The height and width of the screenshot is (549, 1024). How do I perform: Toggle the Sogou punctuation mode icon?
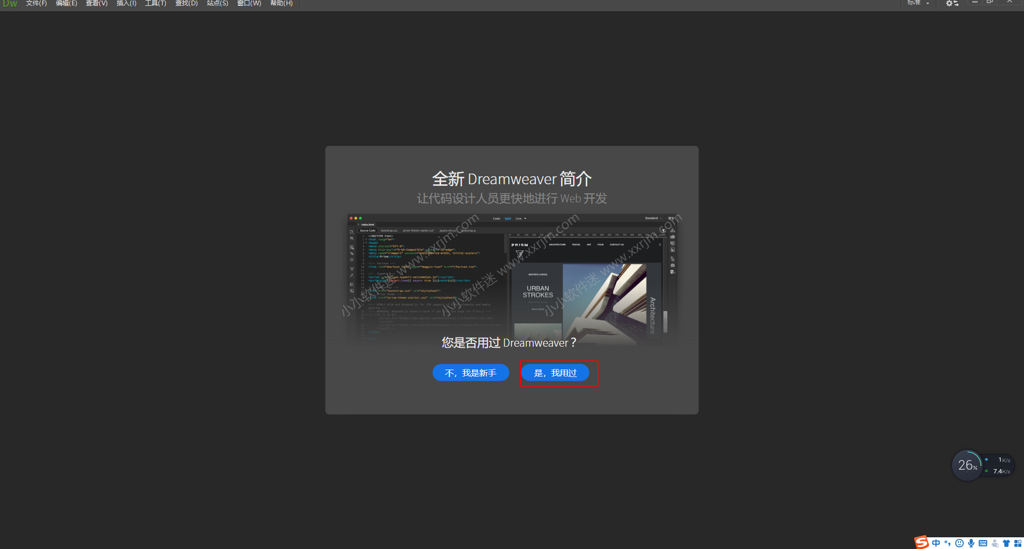[948, 543]
